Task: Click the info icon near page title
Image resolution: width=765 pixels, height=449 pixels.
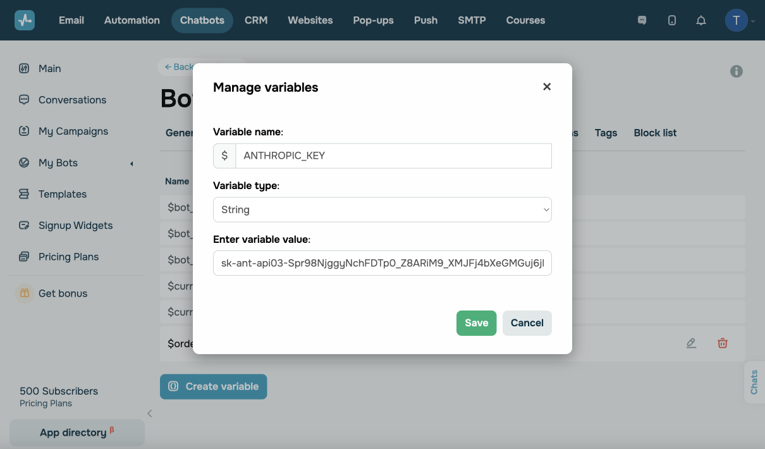Action: [x=737, y=71]
